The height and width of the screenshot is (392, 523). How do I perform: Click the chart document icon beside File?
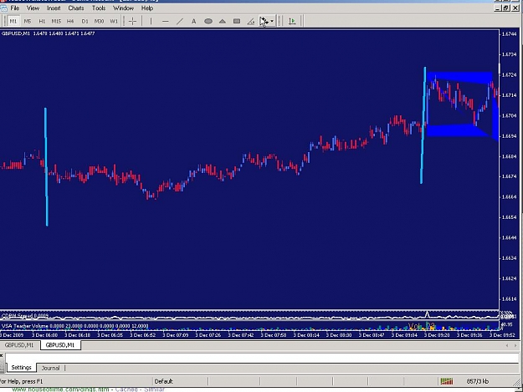(x=3, y=8)
